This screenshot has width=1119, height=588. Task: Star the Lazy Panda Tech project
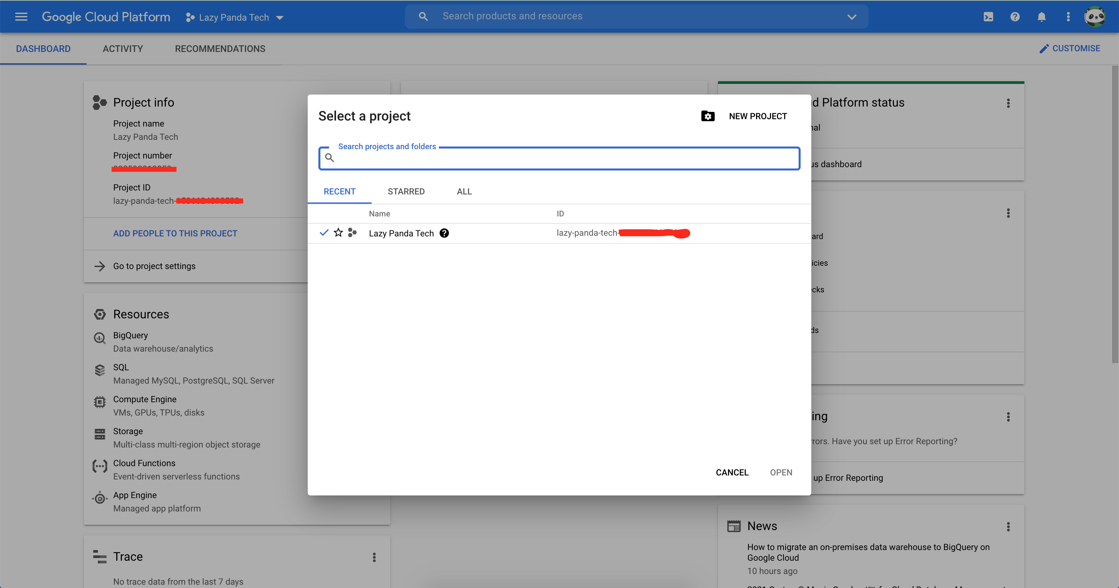[338, 233]
